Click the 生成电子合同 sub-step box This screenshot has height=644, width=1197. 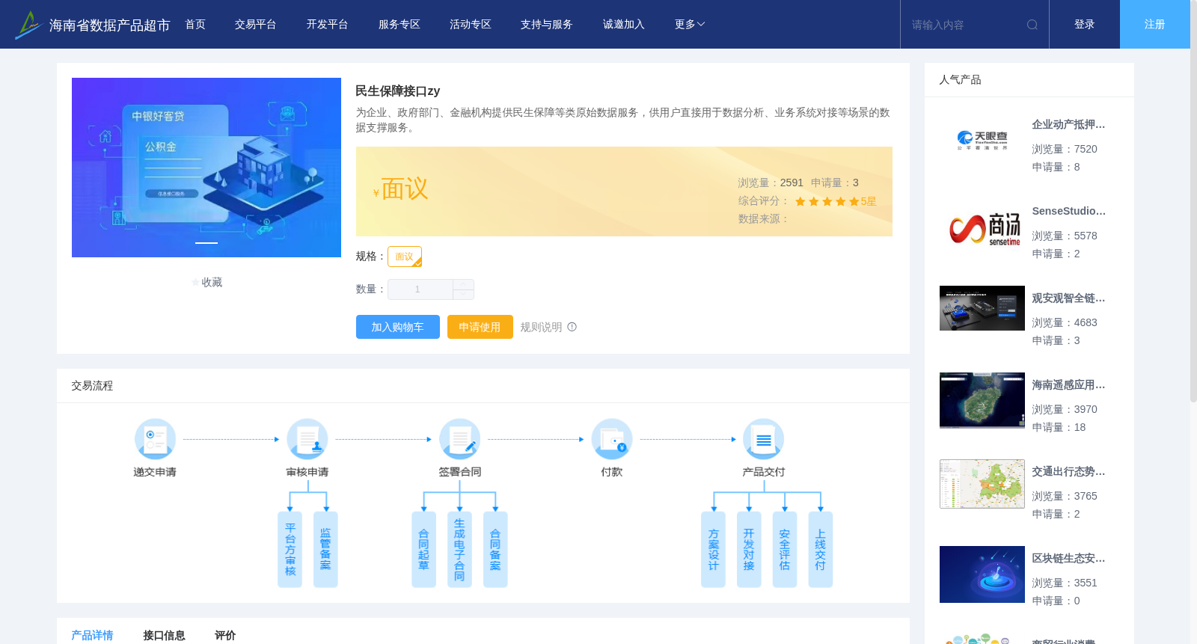[x=459, y=550]
